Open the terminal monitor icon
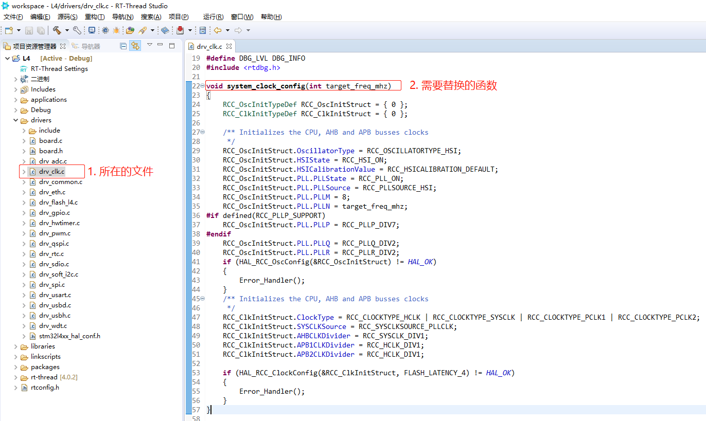 92,30
